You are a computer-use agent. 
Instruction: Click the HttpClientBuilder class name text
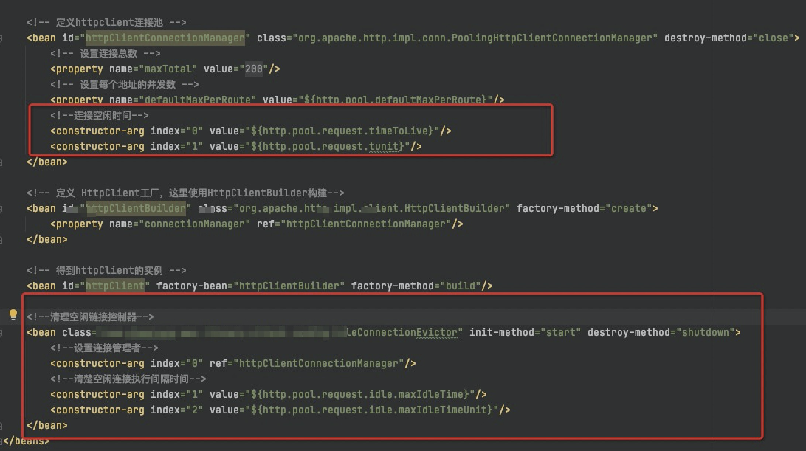pyautogui.click(x=454, y=209)
